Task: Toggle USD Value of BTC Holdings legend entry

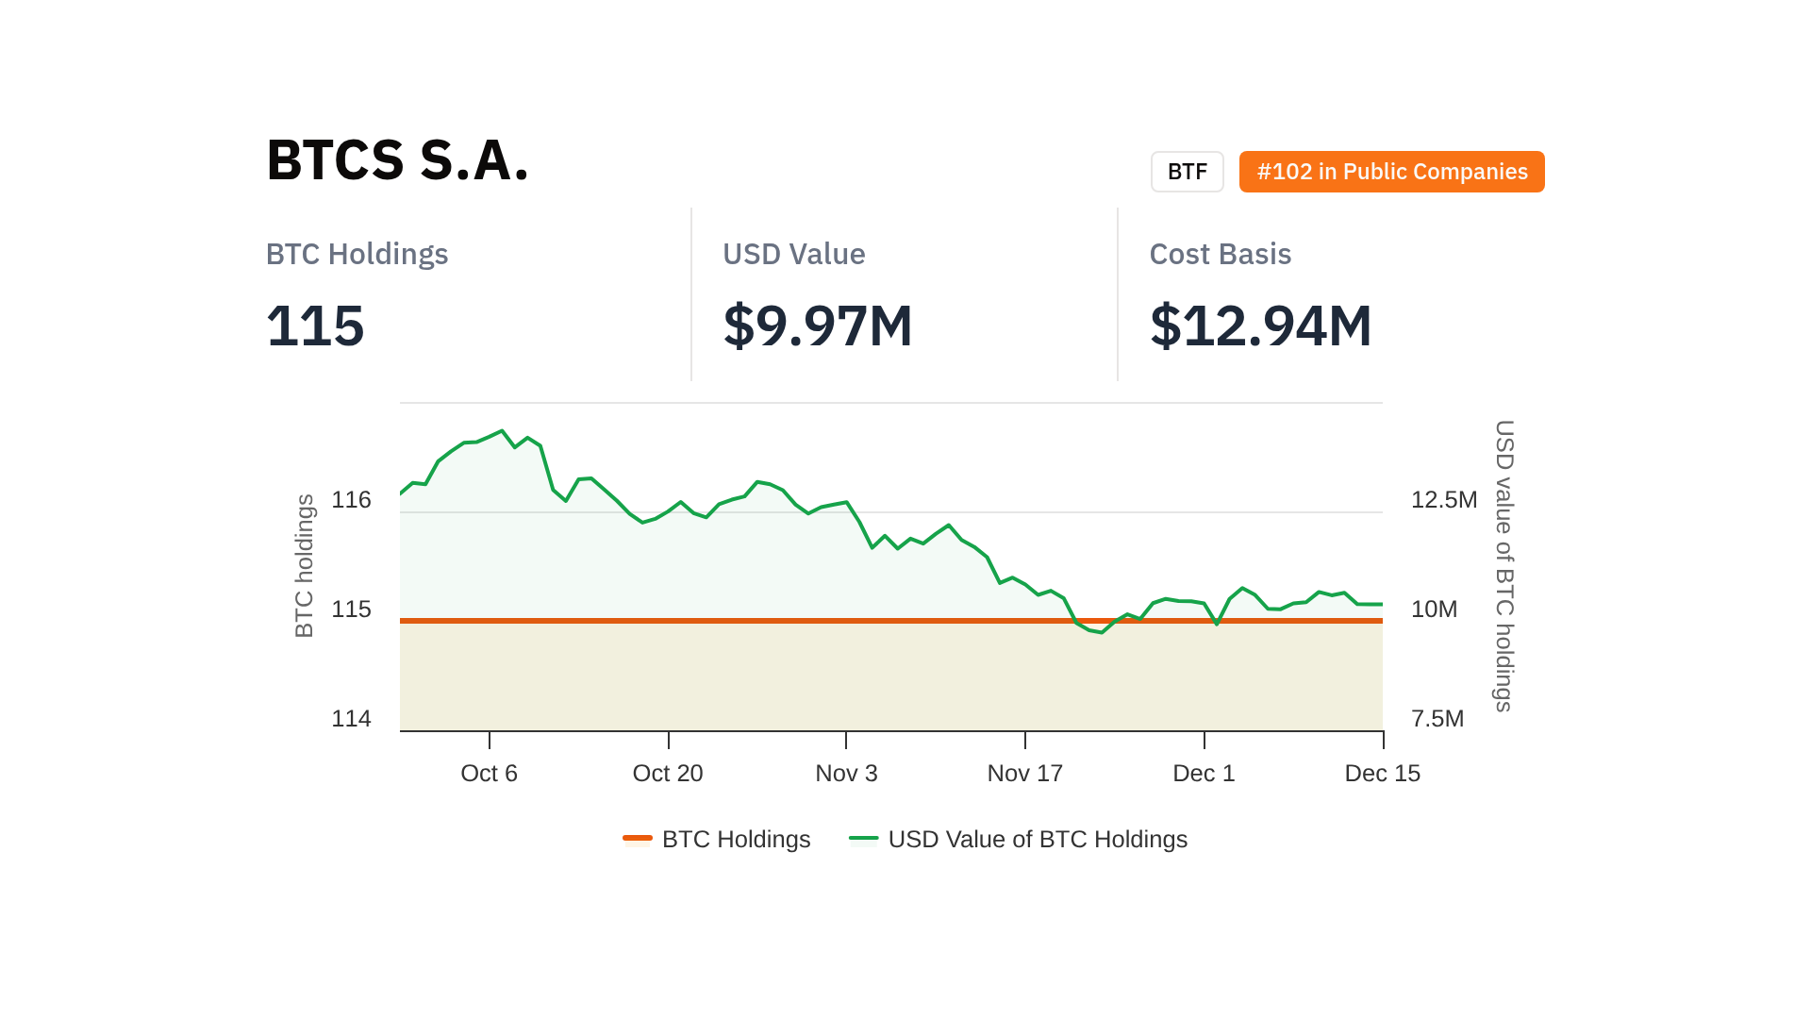Action: coord(1019,839)
